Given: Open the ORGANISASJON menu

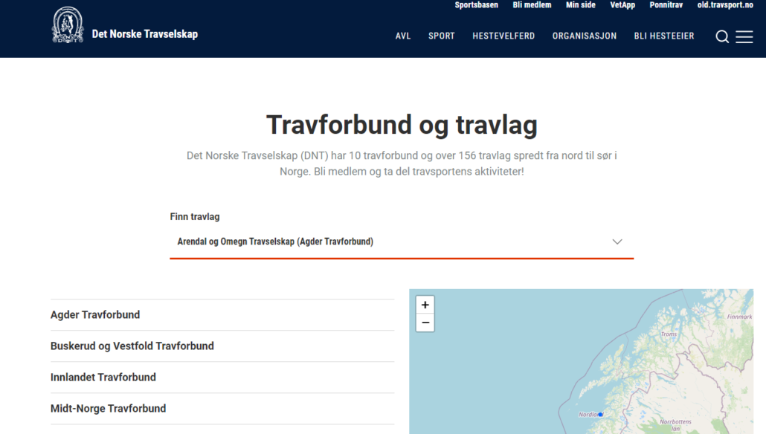Looking at the screenshot, I should pyautogui.click(x=584, y=36).
